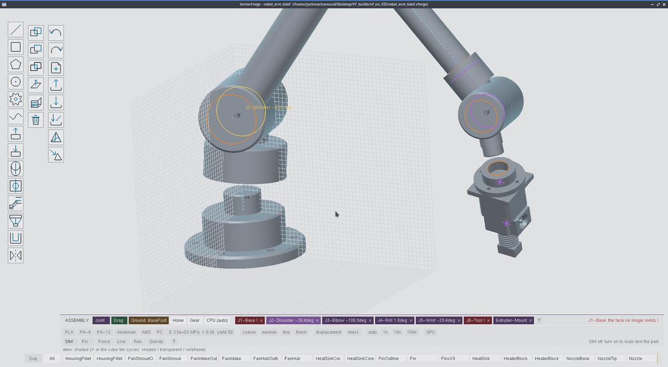Select the Spline curve tool
This screenshot has height=367, width=668.
pos(16,117)
